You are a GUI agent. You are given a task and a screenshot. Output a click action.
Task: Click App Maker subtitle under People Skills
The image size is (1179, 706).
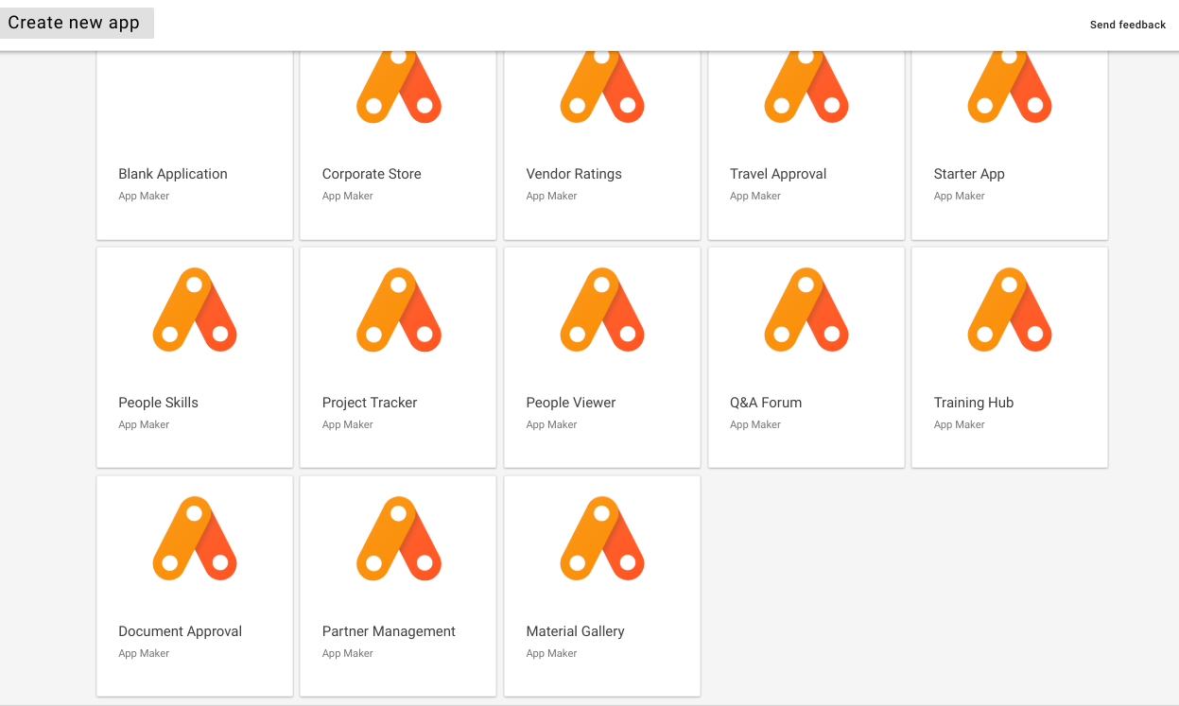coord(144,425)
